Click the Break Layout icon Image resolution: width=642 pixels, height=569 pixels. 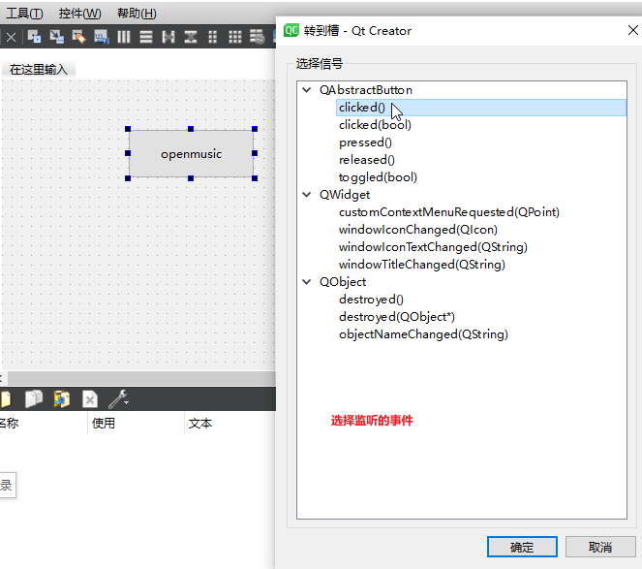pyautogui.click(x=258, y=37)
